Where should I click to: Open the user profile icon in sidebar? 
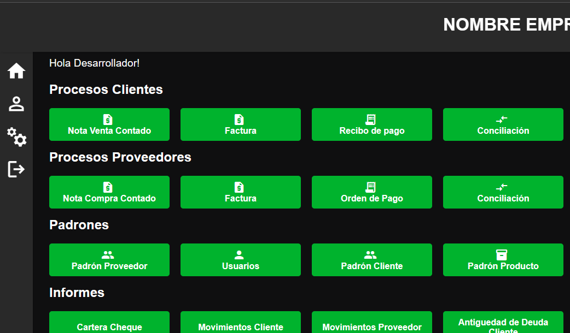click(16, 104)
